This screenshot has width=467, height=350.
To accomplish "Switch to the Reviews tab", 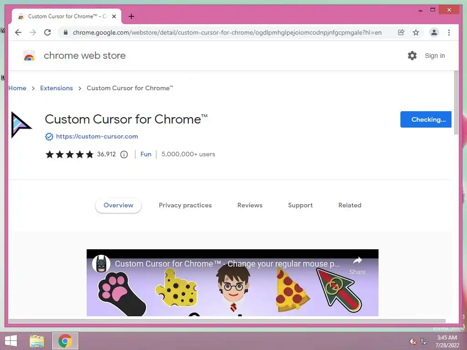I will (250, 206).
